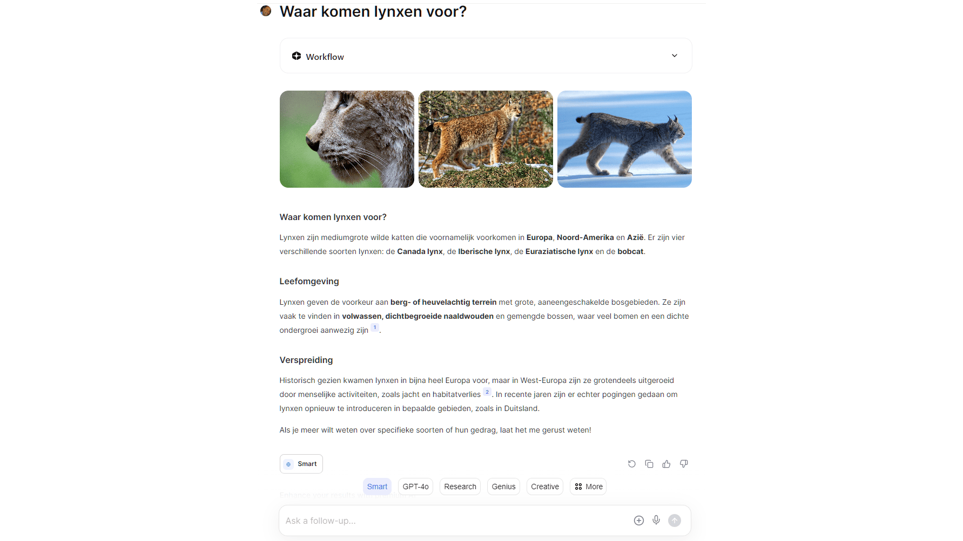
Task: Select the Creative mode
Action: tap(545, 487)
